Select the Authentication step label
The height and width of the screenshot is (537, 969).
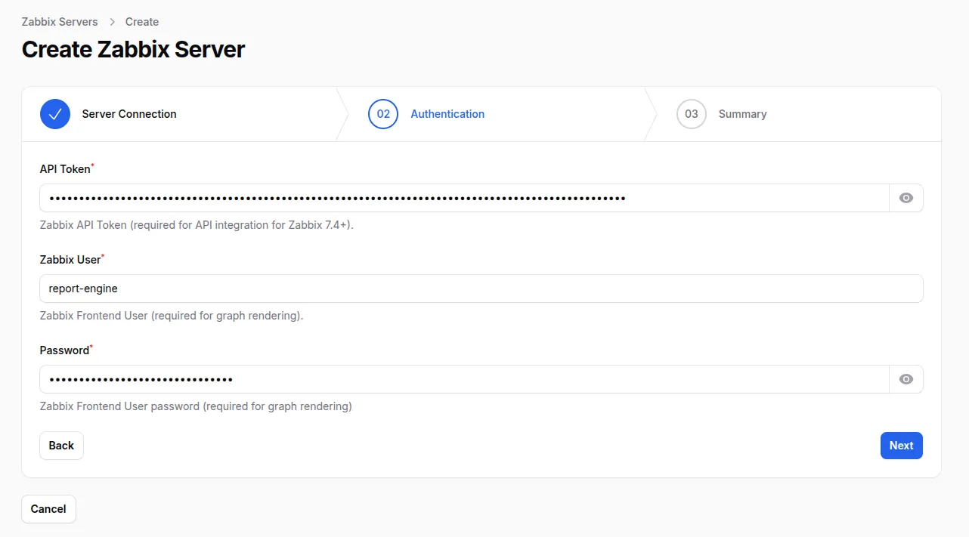tap(447, 114)
